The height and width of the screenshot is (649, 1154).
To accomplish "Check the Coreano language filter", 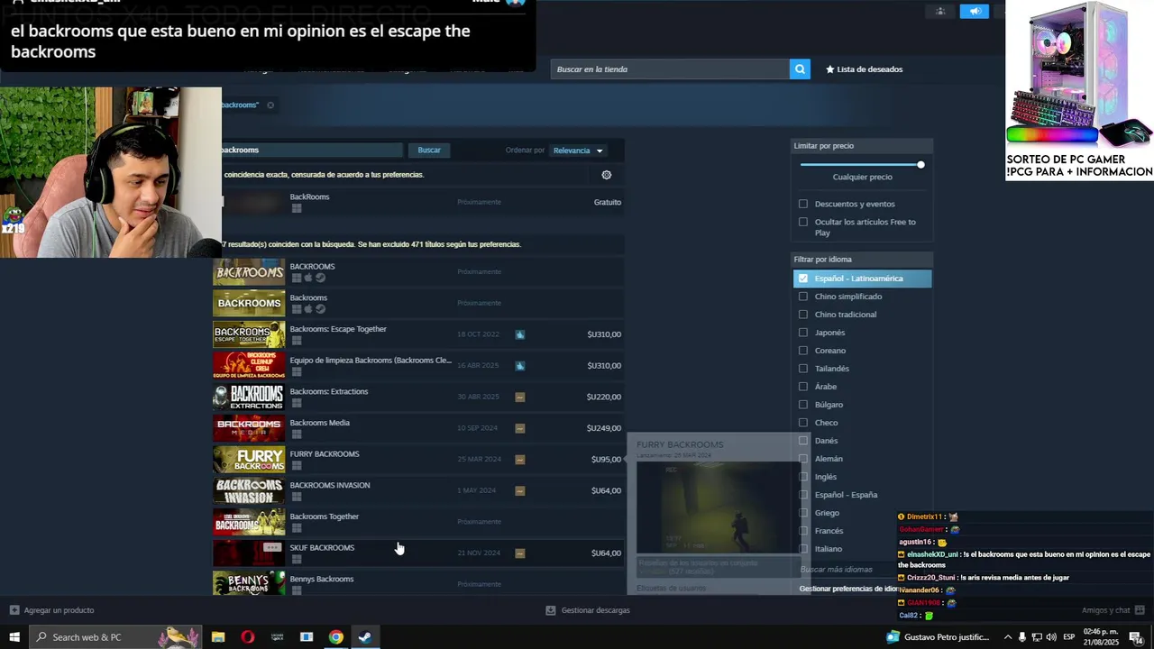I will pos(803,351).
